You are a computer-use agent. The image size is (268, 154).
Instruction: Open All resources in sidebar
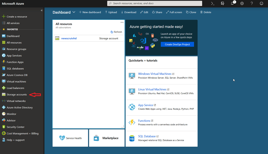(x=14, y=43)
